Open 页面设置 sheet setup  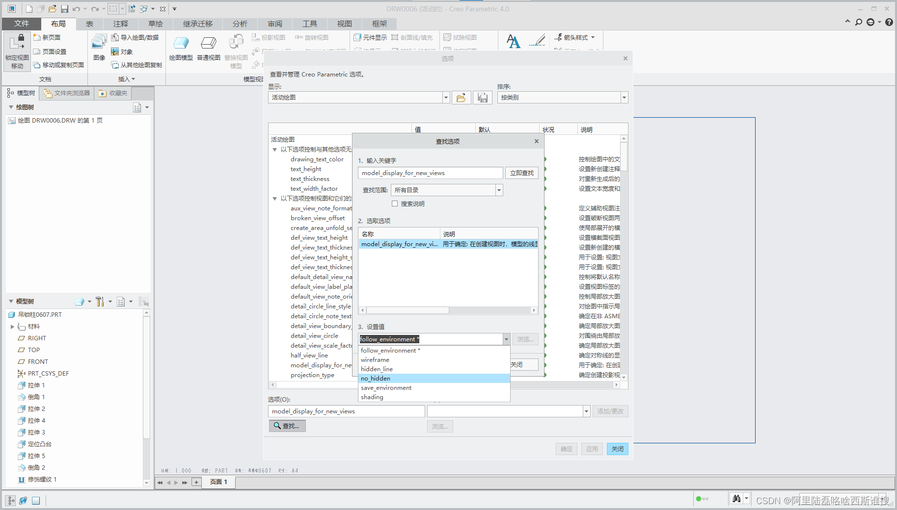(50, 51)
